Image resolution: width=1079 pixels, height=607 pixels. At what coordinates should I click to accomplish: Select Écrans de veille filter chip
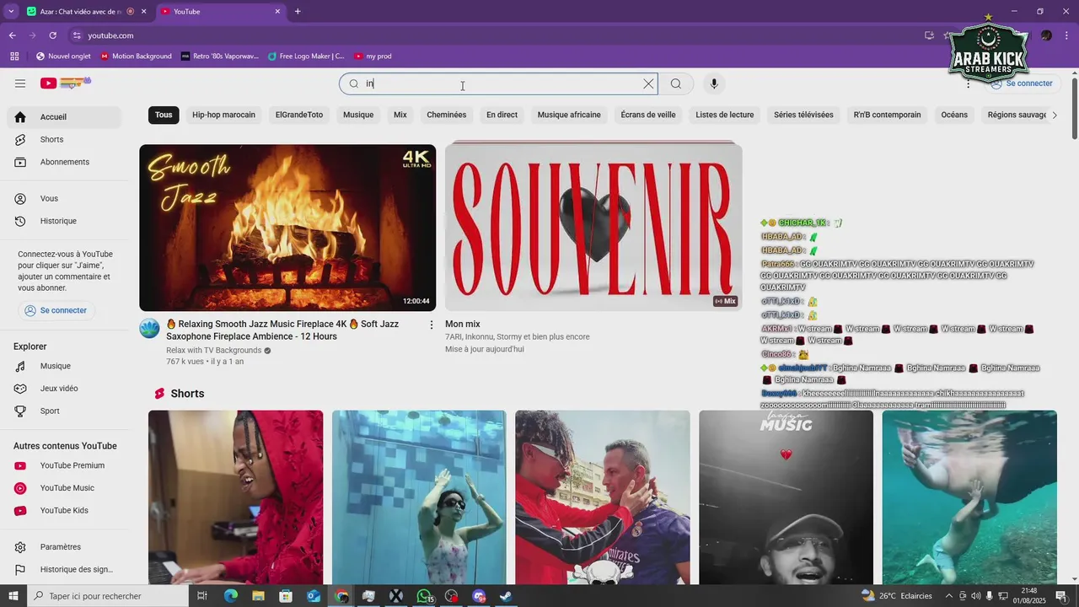[648, 115]
